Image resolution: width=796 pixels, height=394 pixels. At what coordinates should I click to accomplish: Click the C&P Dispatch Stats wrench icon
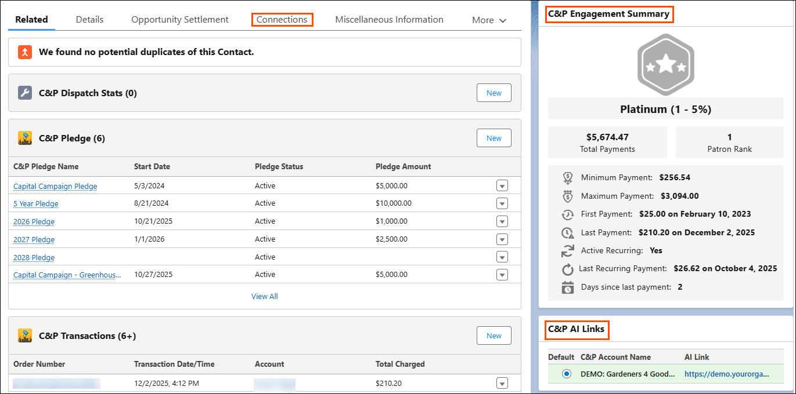tap(25, 93)
